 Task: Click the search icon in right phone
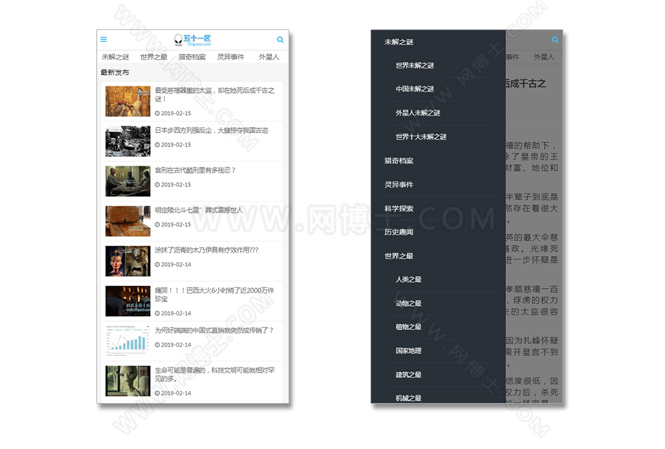coord(555,39)
